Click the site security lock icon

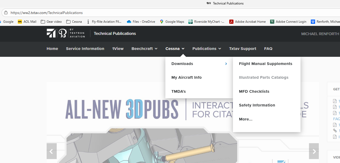[6, 13]
